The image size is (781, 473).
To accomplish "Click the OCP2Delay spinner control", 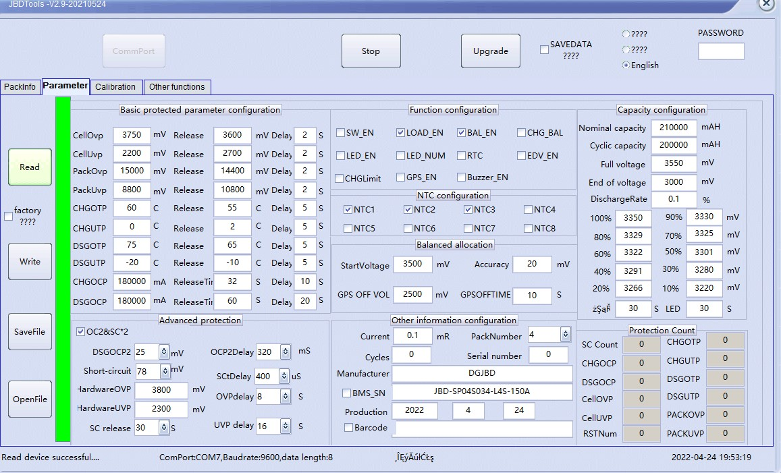I will click(x=286, y=352).
